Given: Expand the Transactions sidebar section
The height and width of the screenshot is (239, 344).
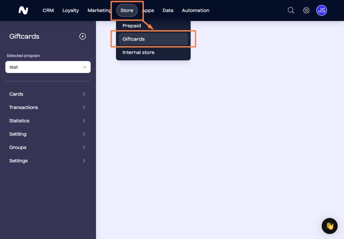Looking at the screenshot, I should coord(47,107).
